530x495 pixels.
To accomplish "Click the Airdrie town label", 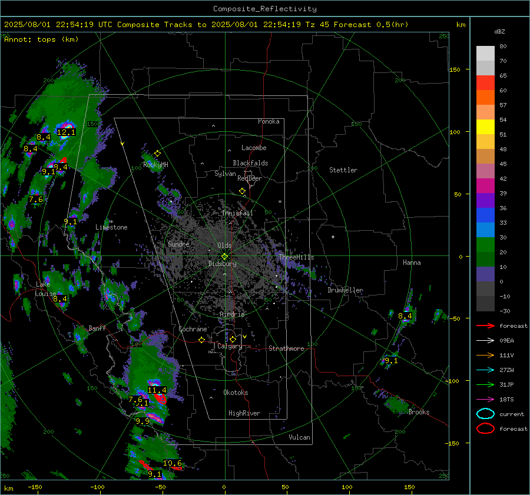I will point(232,314).
